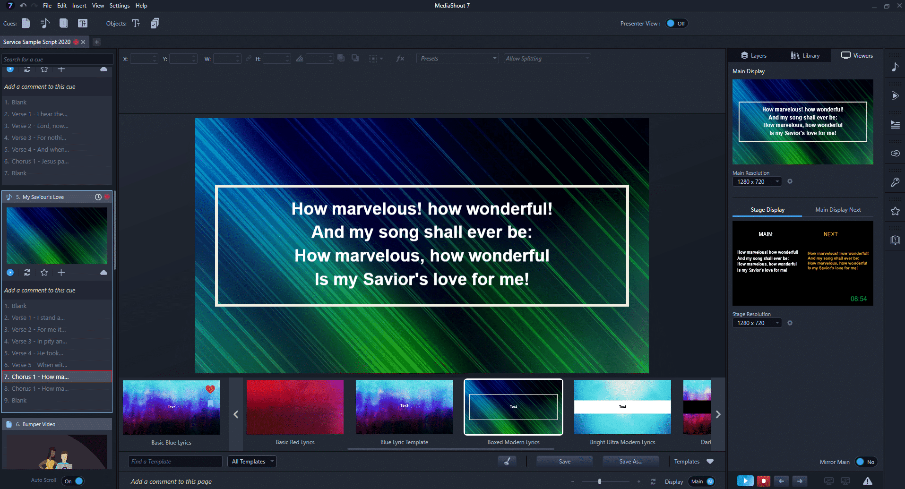Click the star icon on My Saviour's Love cue
The width and height of the screenshot is (905, 489).
(44, 273)
